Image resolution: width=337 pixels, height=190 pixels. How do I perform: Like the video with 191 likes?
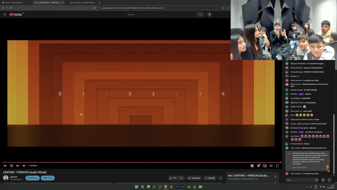(x=173, y=178)
